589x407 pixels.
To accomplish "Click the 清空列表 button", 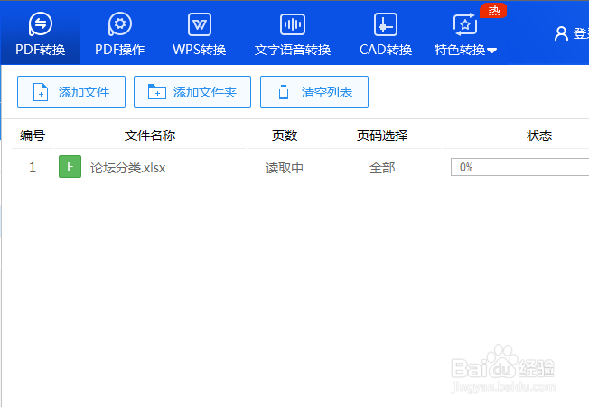I will point(314,92).
